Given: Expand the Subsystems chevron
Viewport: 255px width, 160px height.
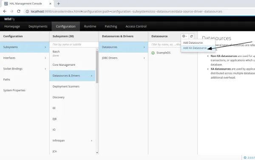Looking at the screenshot, I should coord(45,47).
